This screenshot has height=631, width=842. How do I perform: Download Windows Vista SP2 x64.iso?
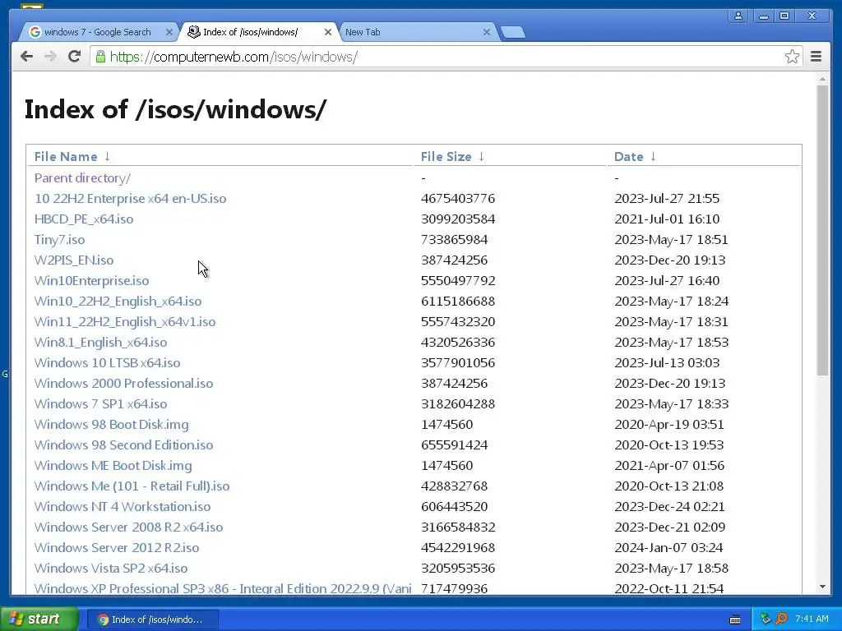pos(111,569)
